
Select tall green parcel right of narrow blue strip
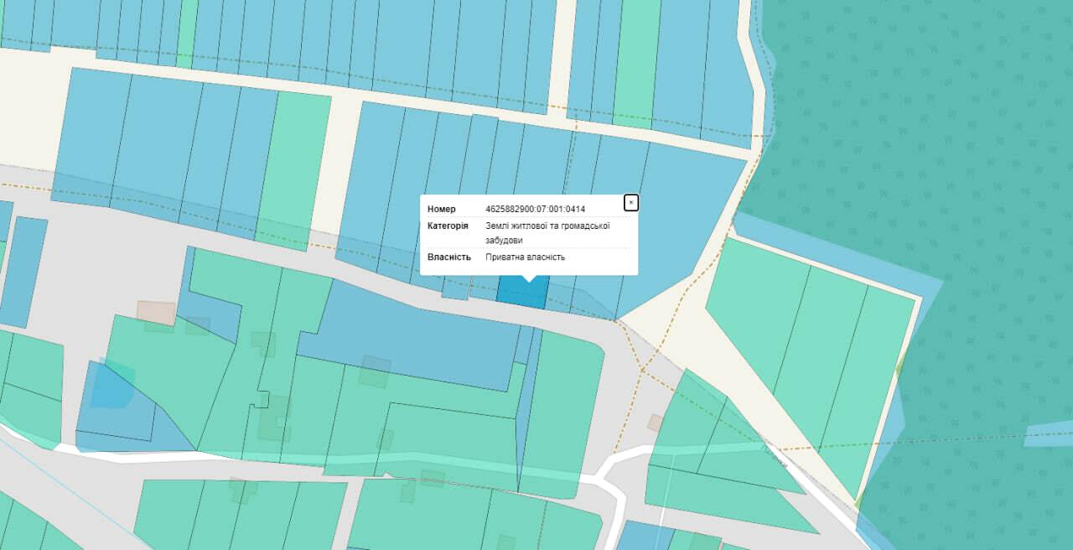click(562, 411)
